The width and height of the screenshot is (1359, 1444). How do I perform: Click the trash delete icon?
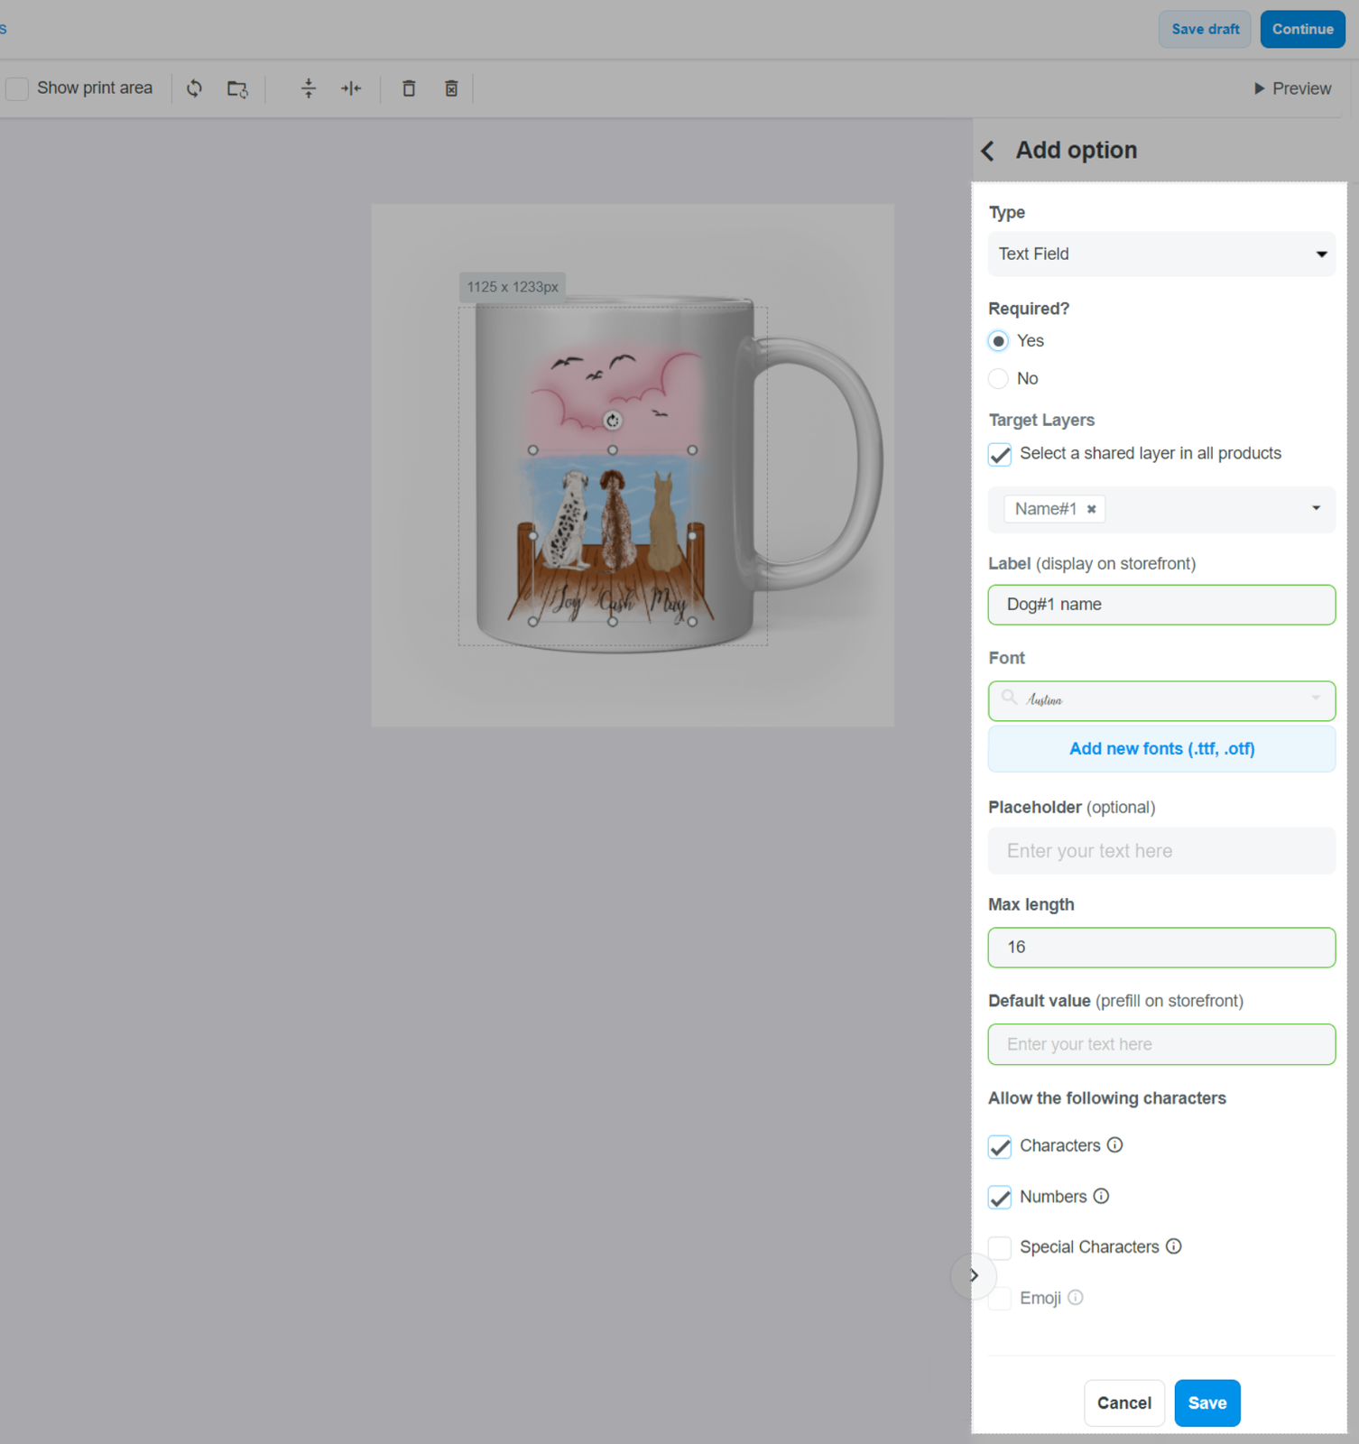tap(409, 88)
